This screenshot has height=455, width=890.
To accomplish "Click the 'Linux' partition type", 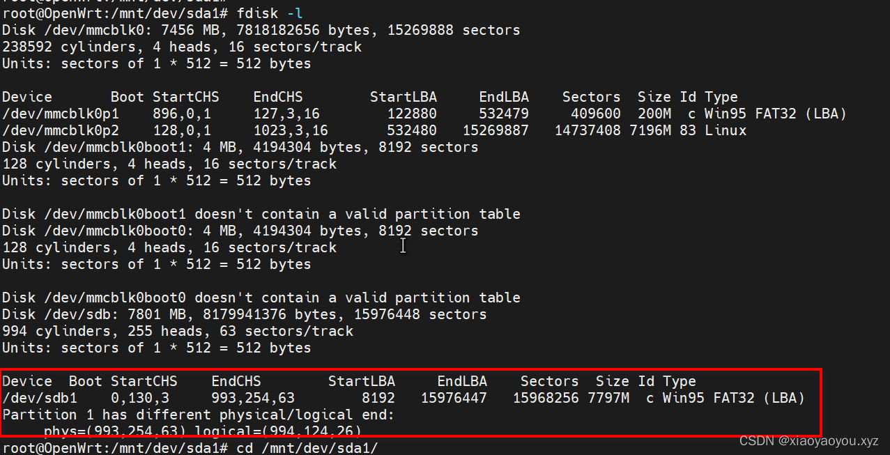I will [726, 130].
